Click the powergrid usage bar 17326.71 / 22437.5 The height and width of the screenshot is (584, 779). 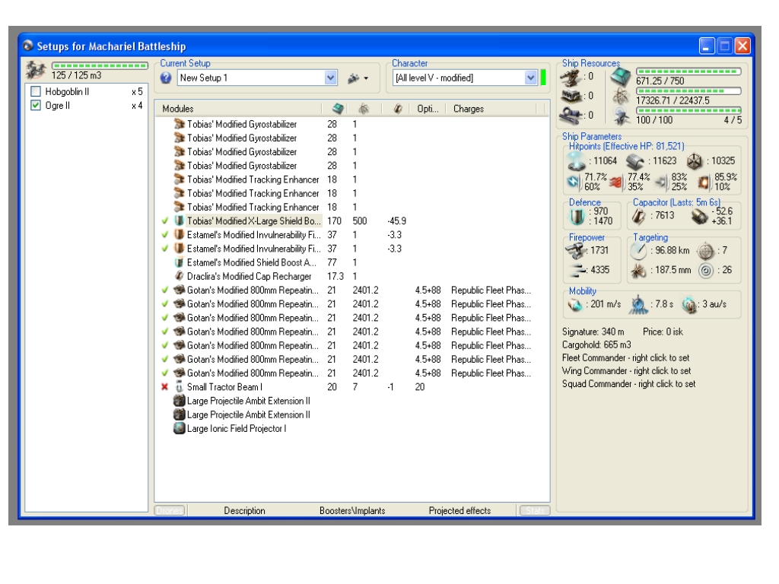coord(688,90)
